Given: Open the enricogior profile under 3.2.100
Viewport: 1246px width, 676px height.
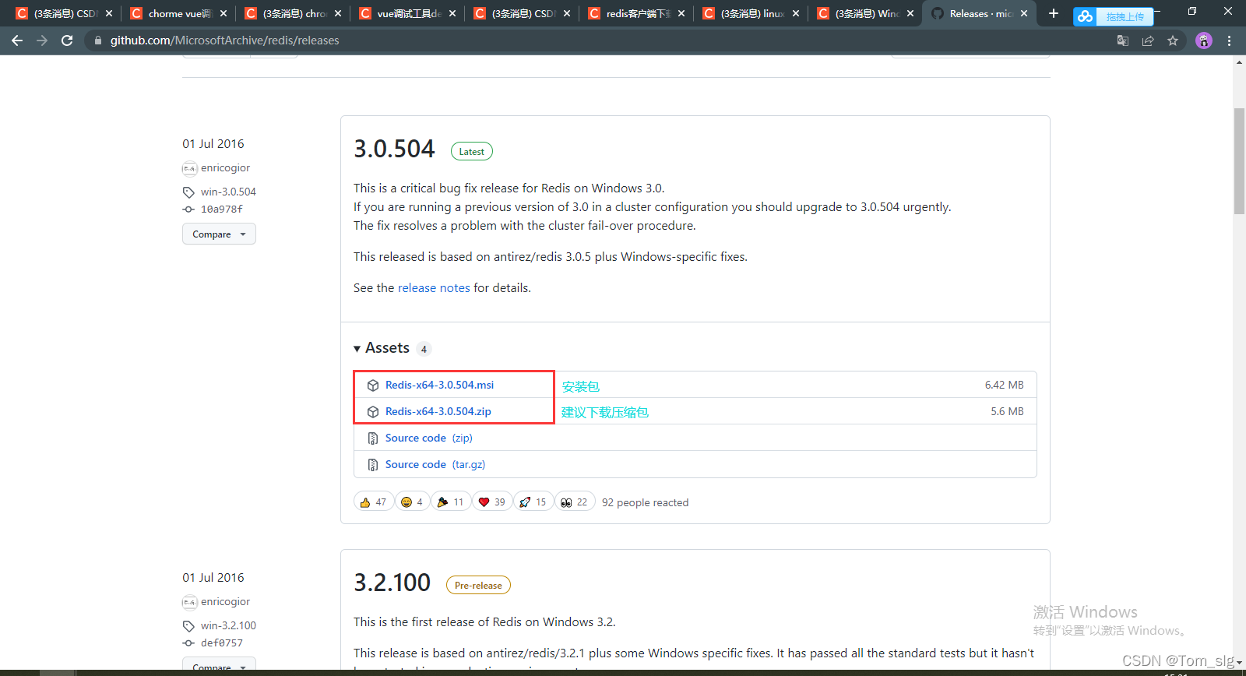Looking at the screenshot, I should point(225,601).
